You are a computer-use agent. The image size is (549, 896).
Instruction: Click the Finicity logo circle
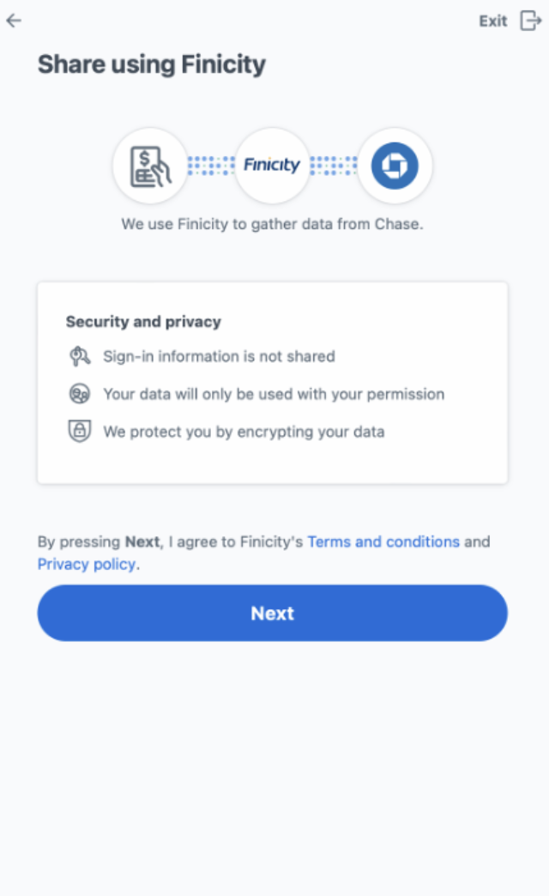[272, 166]
